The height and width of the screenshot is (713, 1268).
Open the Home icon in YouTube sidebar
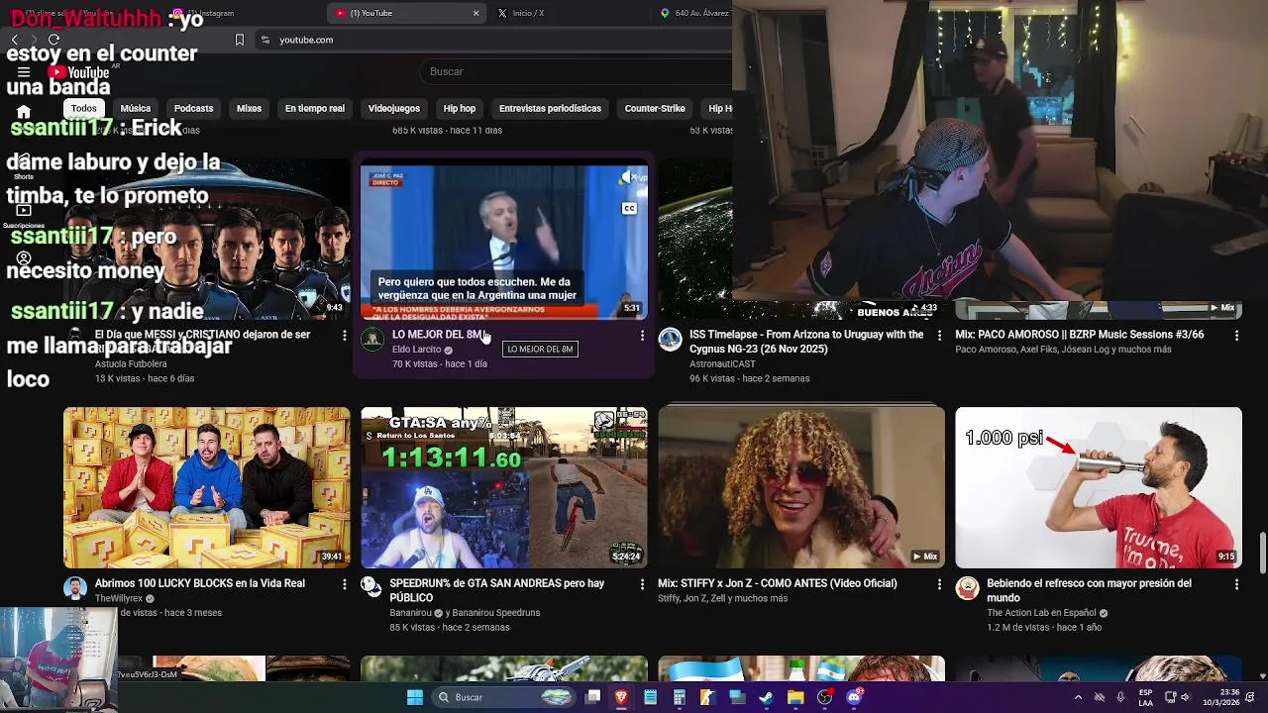[24, 112]
